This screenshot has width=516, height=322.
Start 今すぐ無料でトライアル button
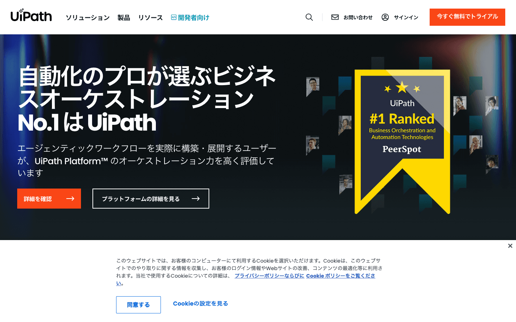tap(467, 17)
